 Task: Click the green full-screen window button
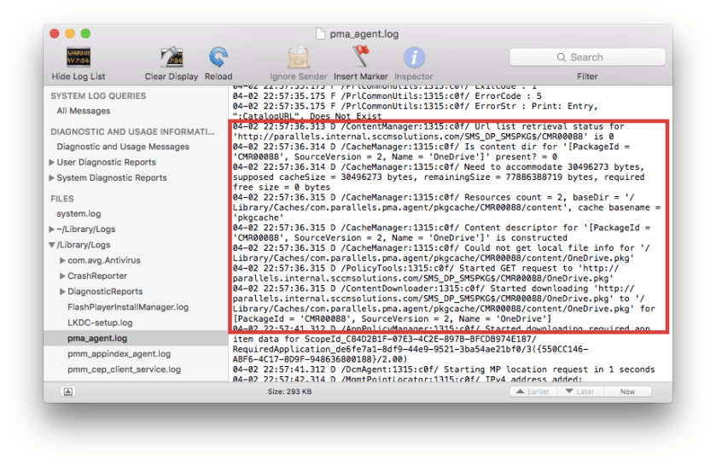pyautogui.click(x=85, y=33)
